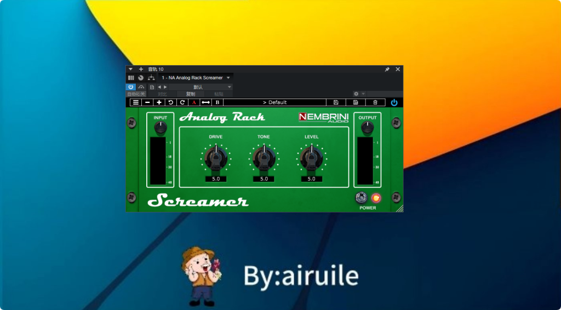561x310 pixels.
Task: Copy between A and B with double-arrow
Action: click(x=205, y=102)
